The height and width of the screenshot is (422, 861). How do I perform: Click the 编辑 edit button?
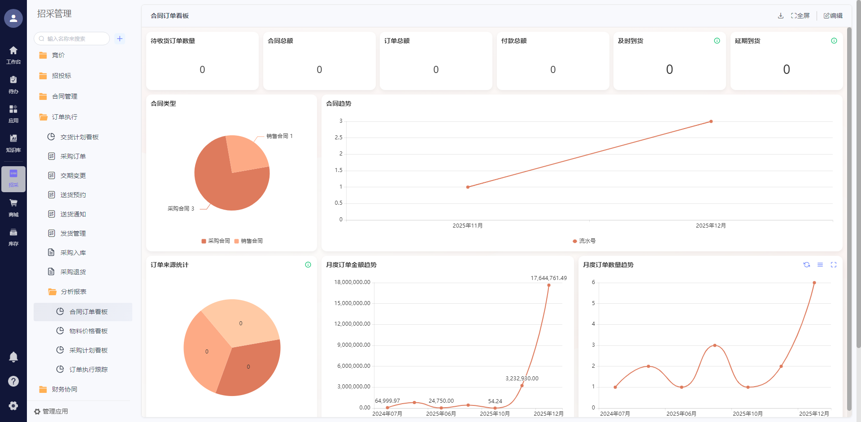[x=833, y=16]
